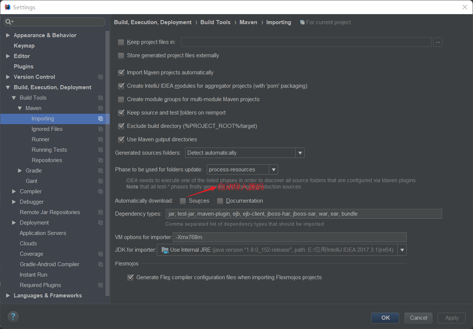This screenshot has width=473, height=329.
Task: Open Phase to be used for folders update dropdown
Action: click(274, 170)
